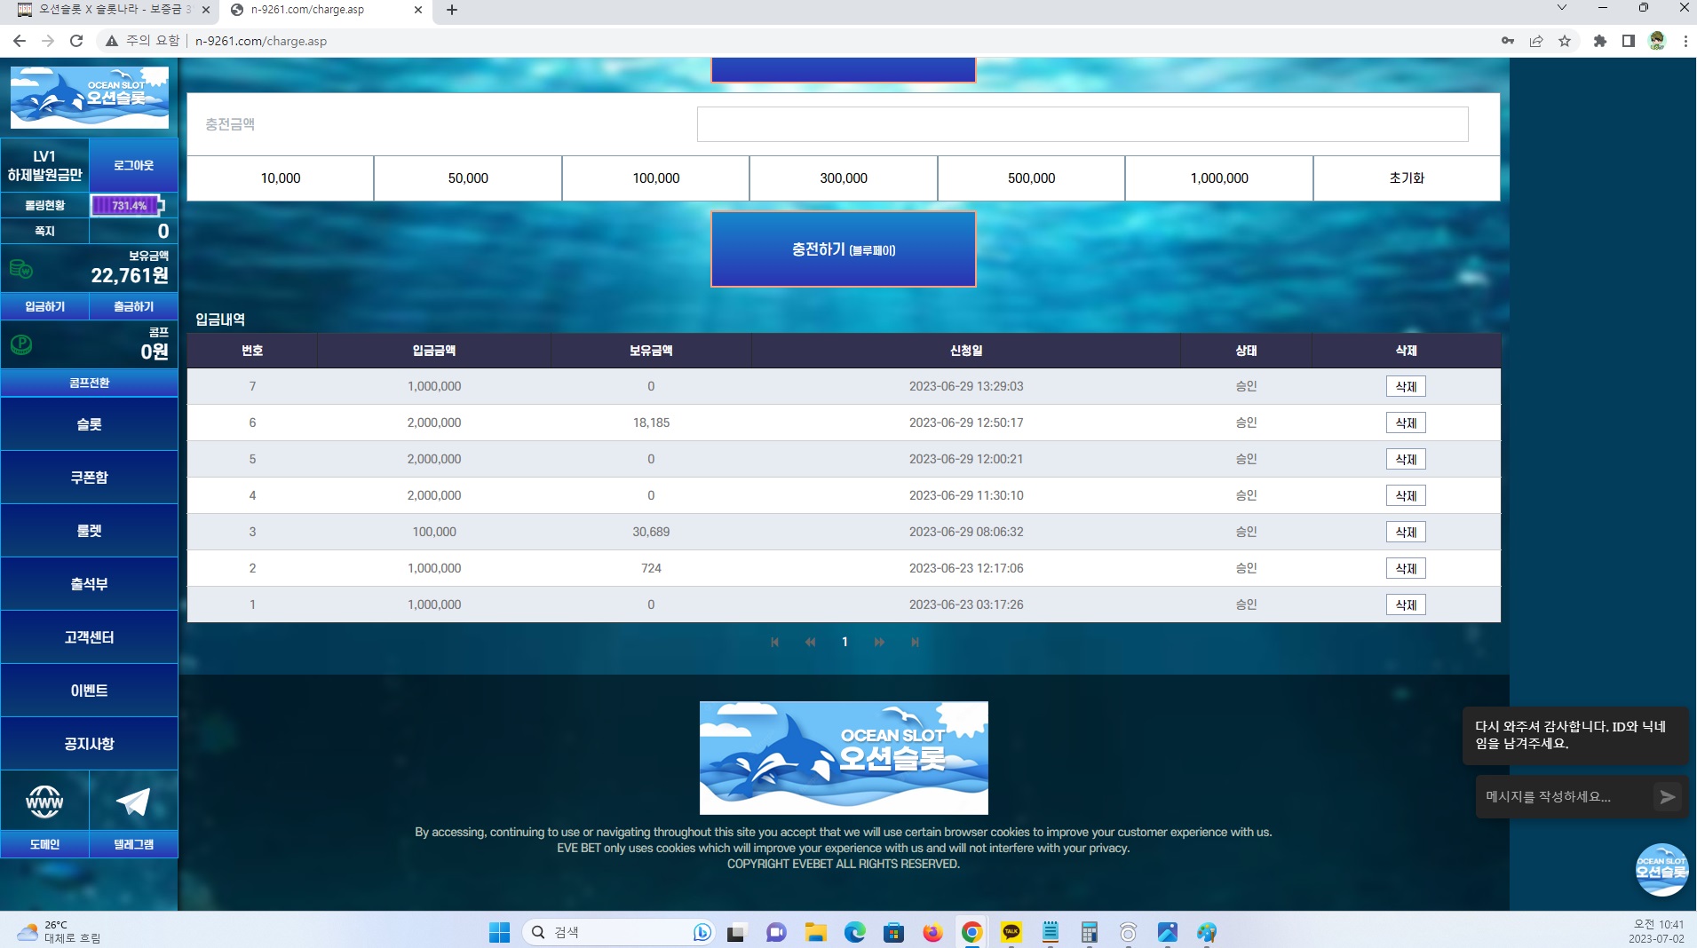This screenshot has width=1697, height=948.
Task: Reload the page
Action: (76, 41)
